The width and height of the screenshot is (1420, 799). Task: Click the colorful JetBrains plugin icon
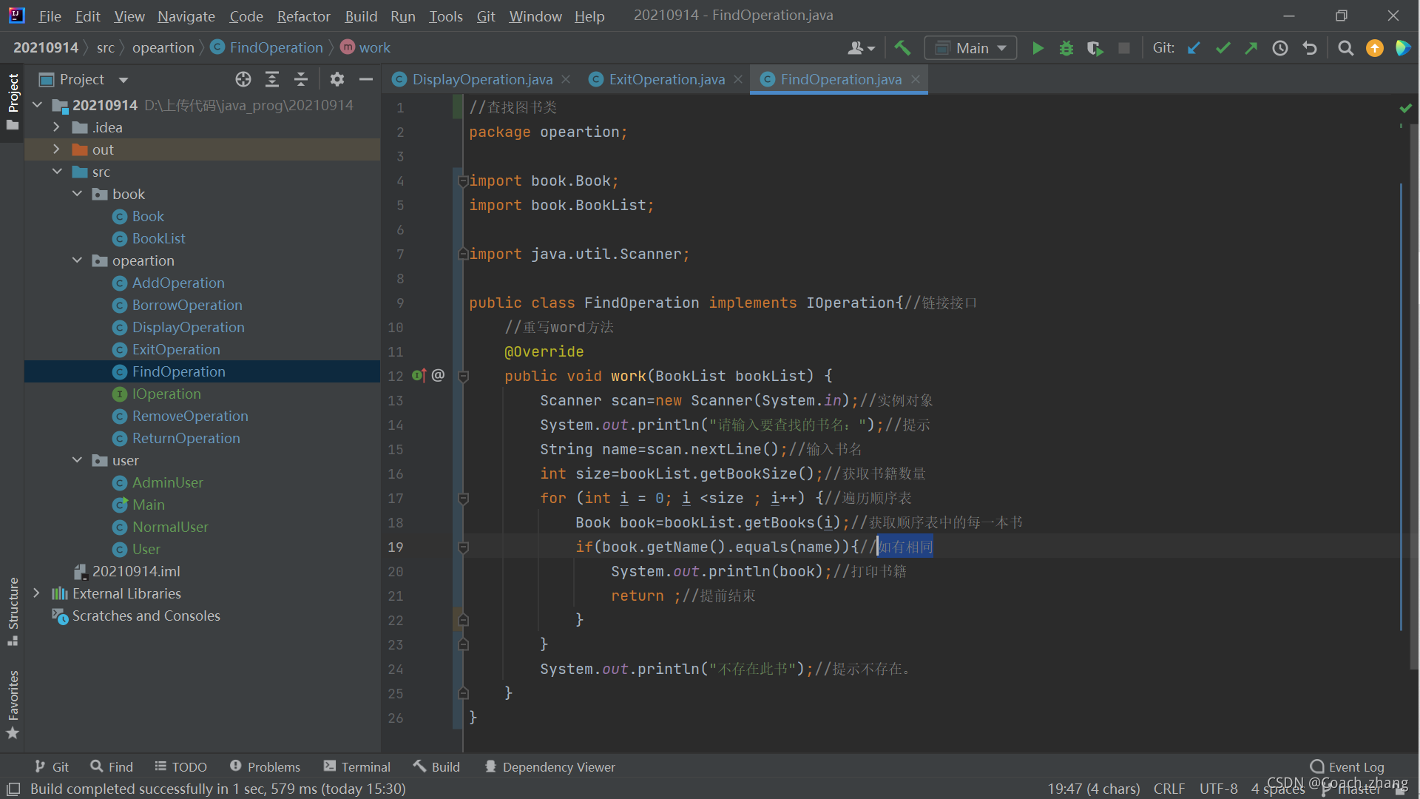pos(1403,48)
